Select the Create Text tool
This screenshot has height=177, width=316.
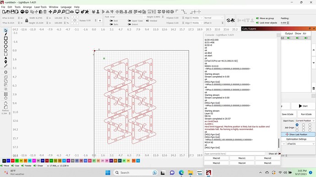(5, 58)
